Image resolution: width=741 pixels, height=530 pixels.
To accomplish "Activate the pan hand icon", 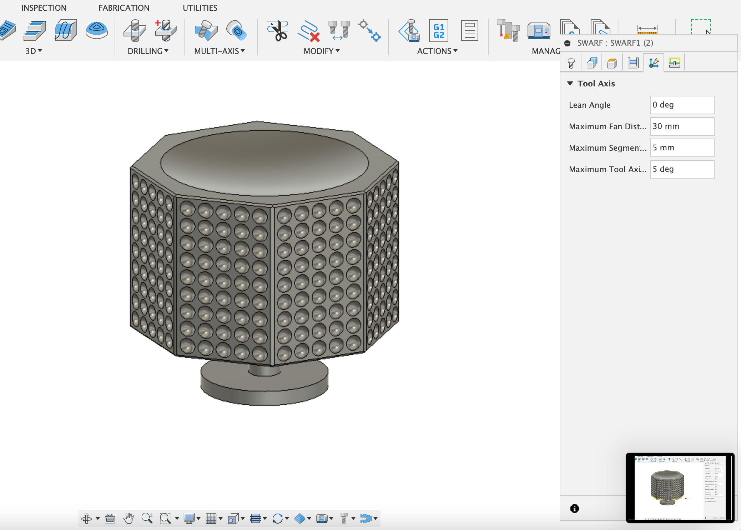I will click(128, 518).
